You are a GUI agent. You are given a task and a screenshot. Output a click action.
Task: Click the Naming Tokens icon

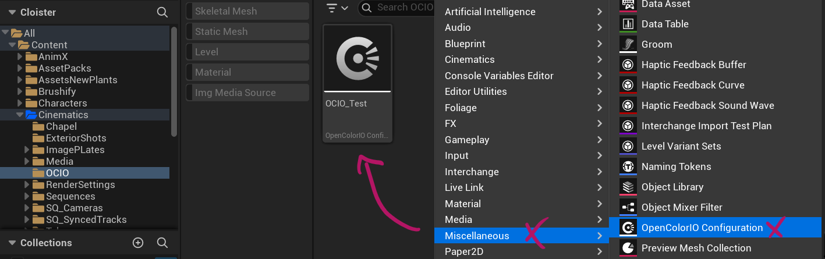628,166
